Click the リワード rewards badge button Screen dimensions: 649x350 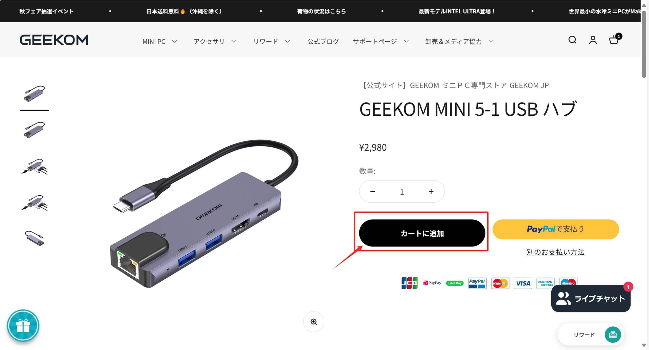[591, 335]
